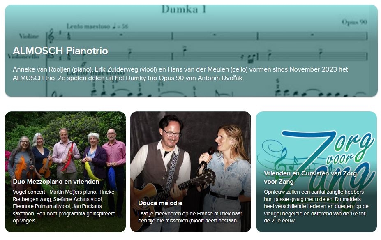Click the zangliefhebbers description paragraph
This screenshot has height=240, width=381.
click(316, 206)
